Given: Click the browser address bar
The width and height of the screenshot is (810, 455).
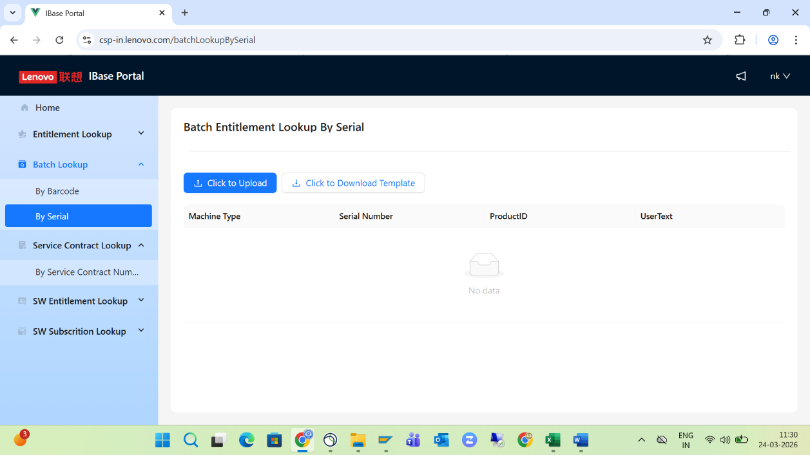Looking at the screenshot, I should [x=387, y=40].
